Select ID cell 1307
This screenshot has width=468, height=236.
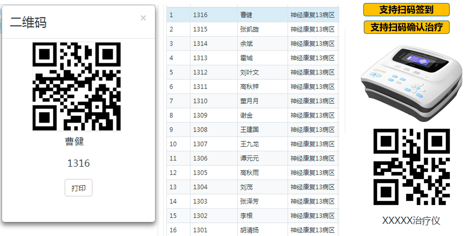click(x=200, y=144)
